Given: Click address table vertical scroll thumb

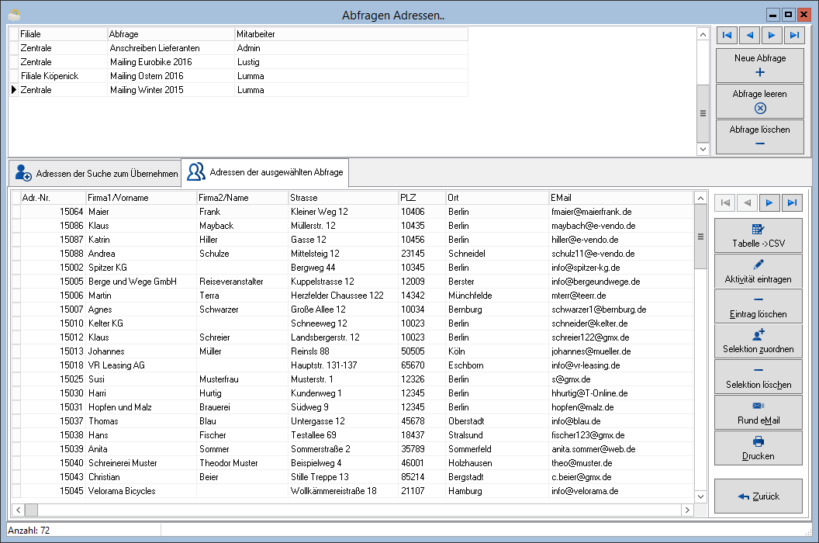Looking at the screenshot, I should pos(700,237).
